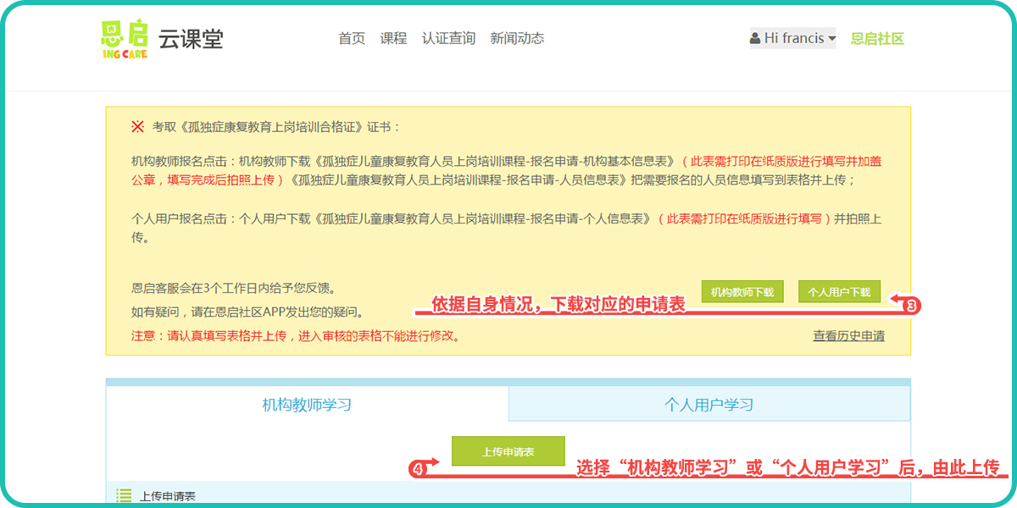The width and height of the screenshot is (1017, 508).
Task: Click the red circled number 3 marker
Action: [x=912, y=306]
